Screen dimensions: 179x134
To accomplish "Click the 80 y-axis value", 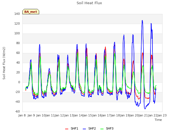I will tap(18, 43).
